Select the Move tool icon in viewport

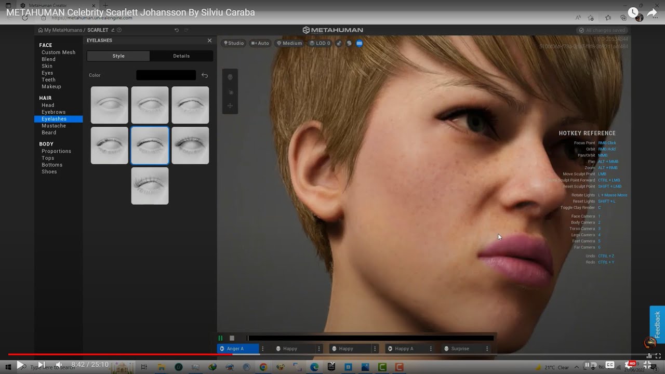tap(230, 106)
